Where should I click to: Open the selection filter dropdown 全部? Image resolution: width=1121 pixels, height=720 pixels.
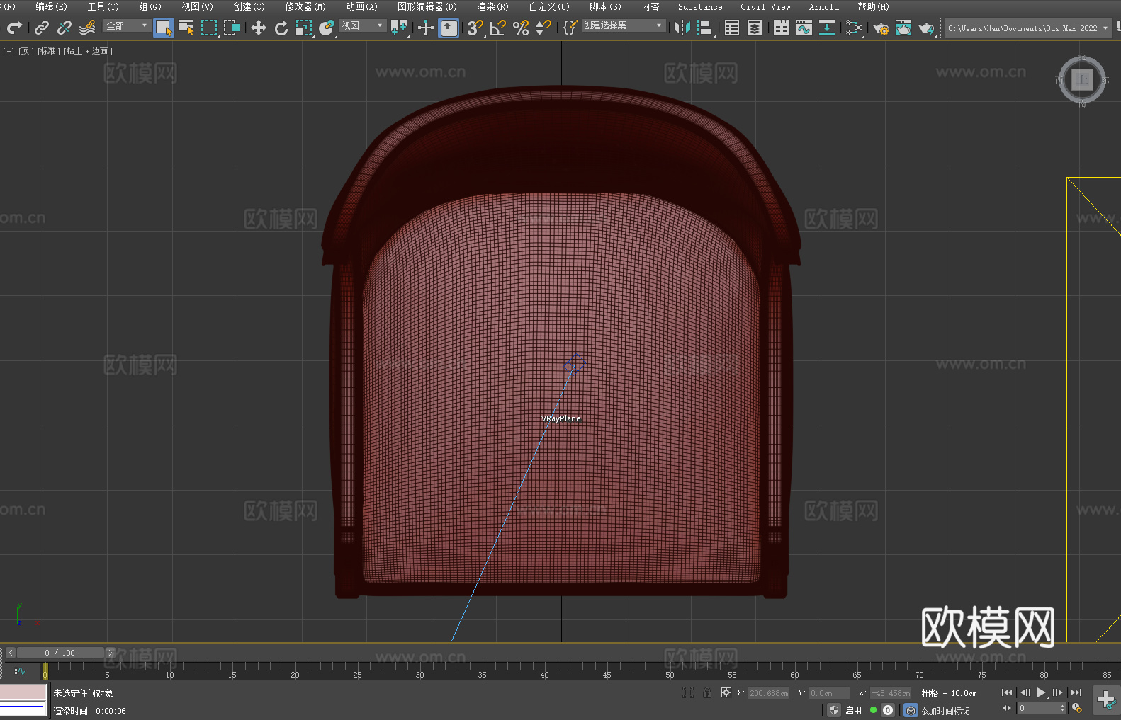(128, 25)
